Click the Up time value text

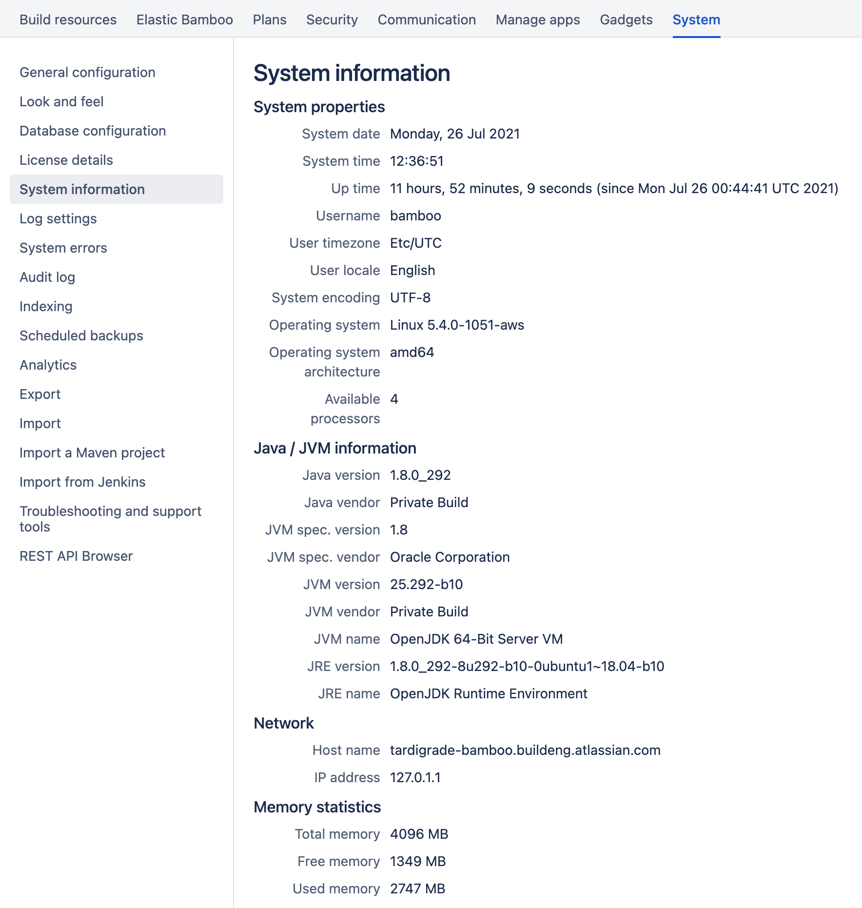click(x=614, y=188)
